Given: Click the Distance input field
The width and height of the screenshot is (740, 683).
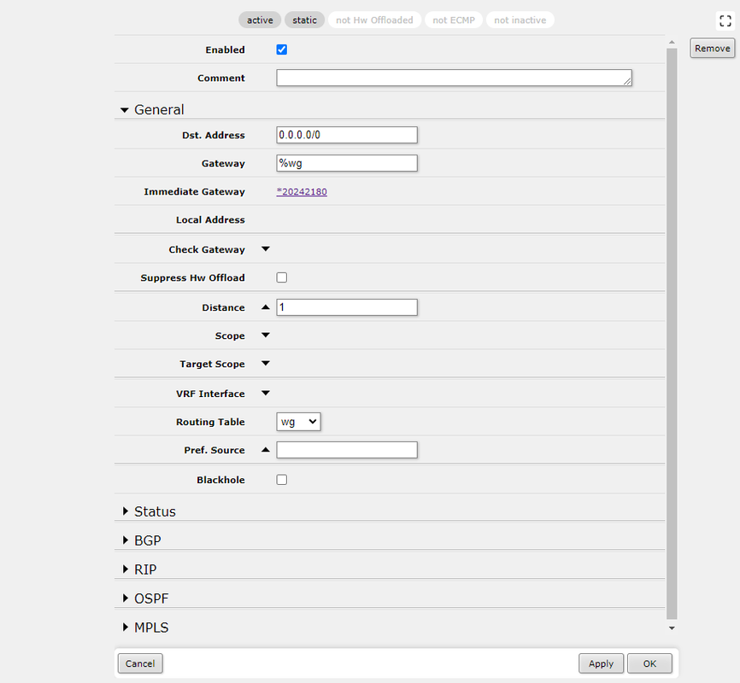Looking at the screenshot, I should click(347, 307).
